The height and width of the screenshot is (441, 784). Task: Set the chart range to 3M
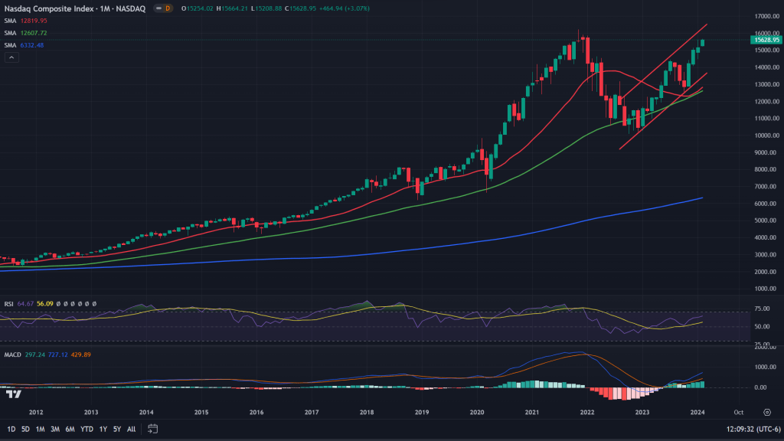[55, 429]
